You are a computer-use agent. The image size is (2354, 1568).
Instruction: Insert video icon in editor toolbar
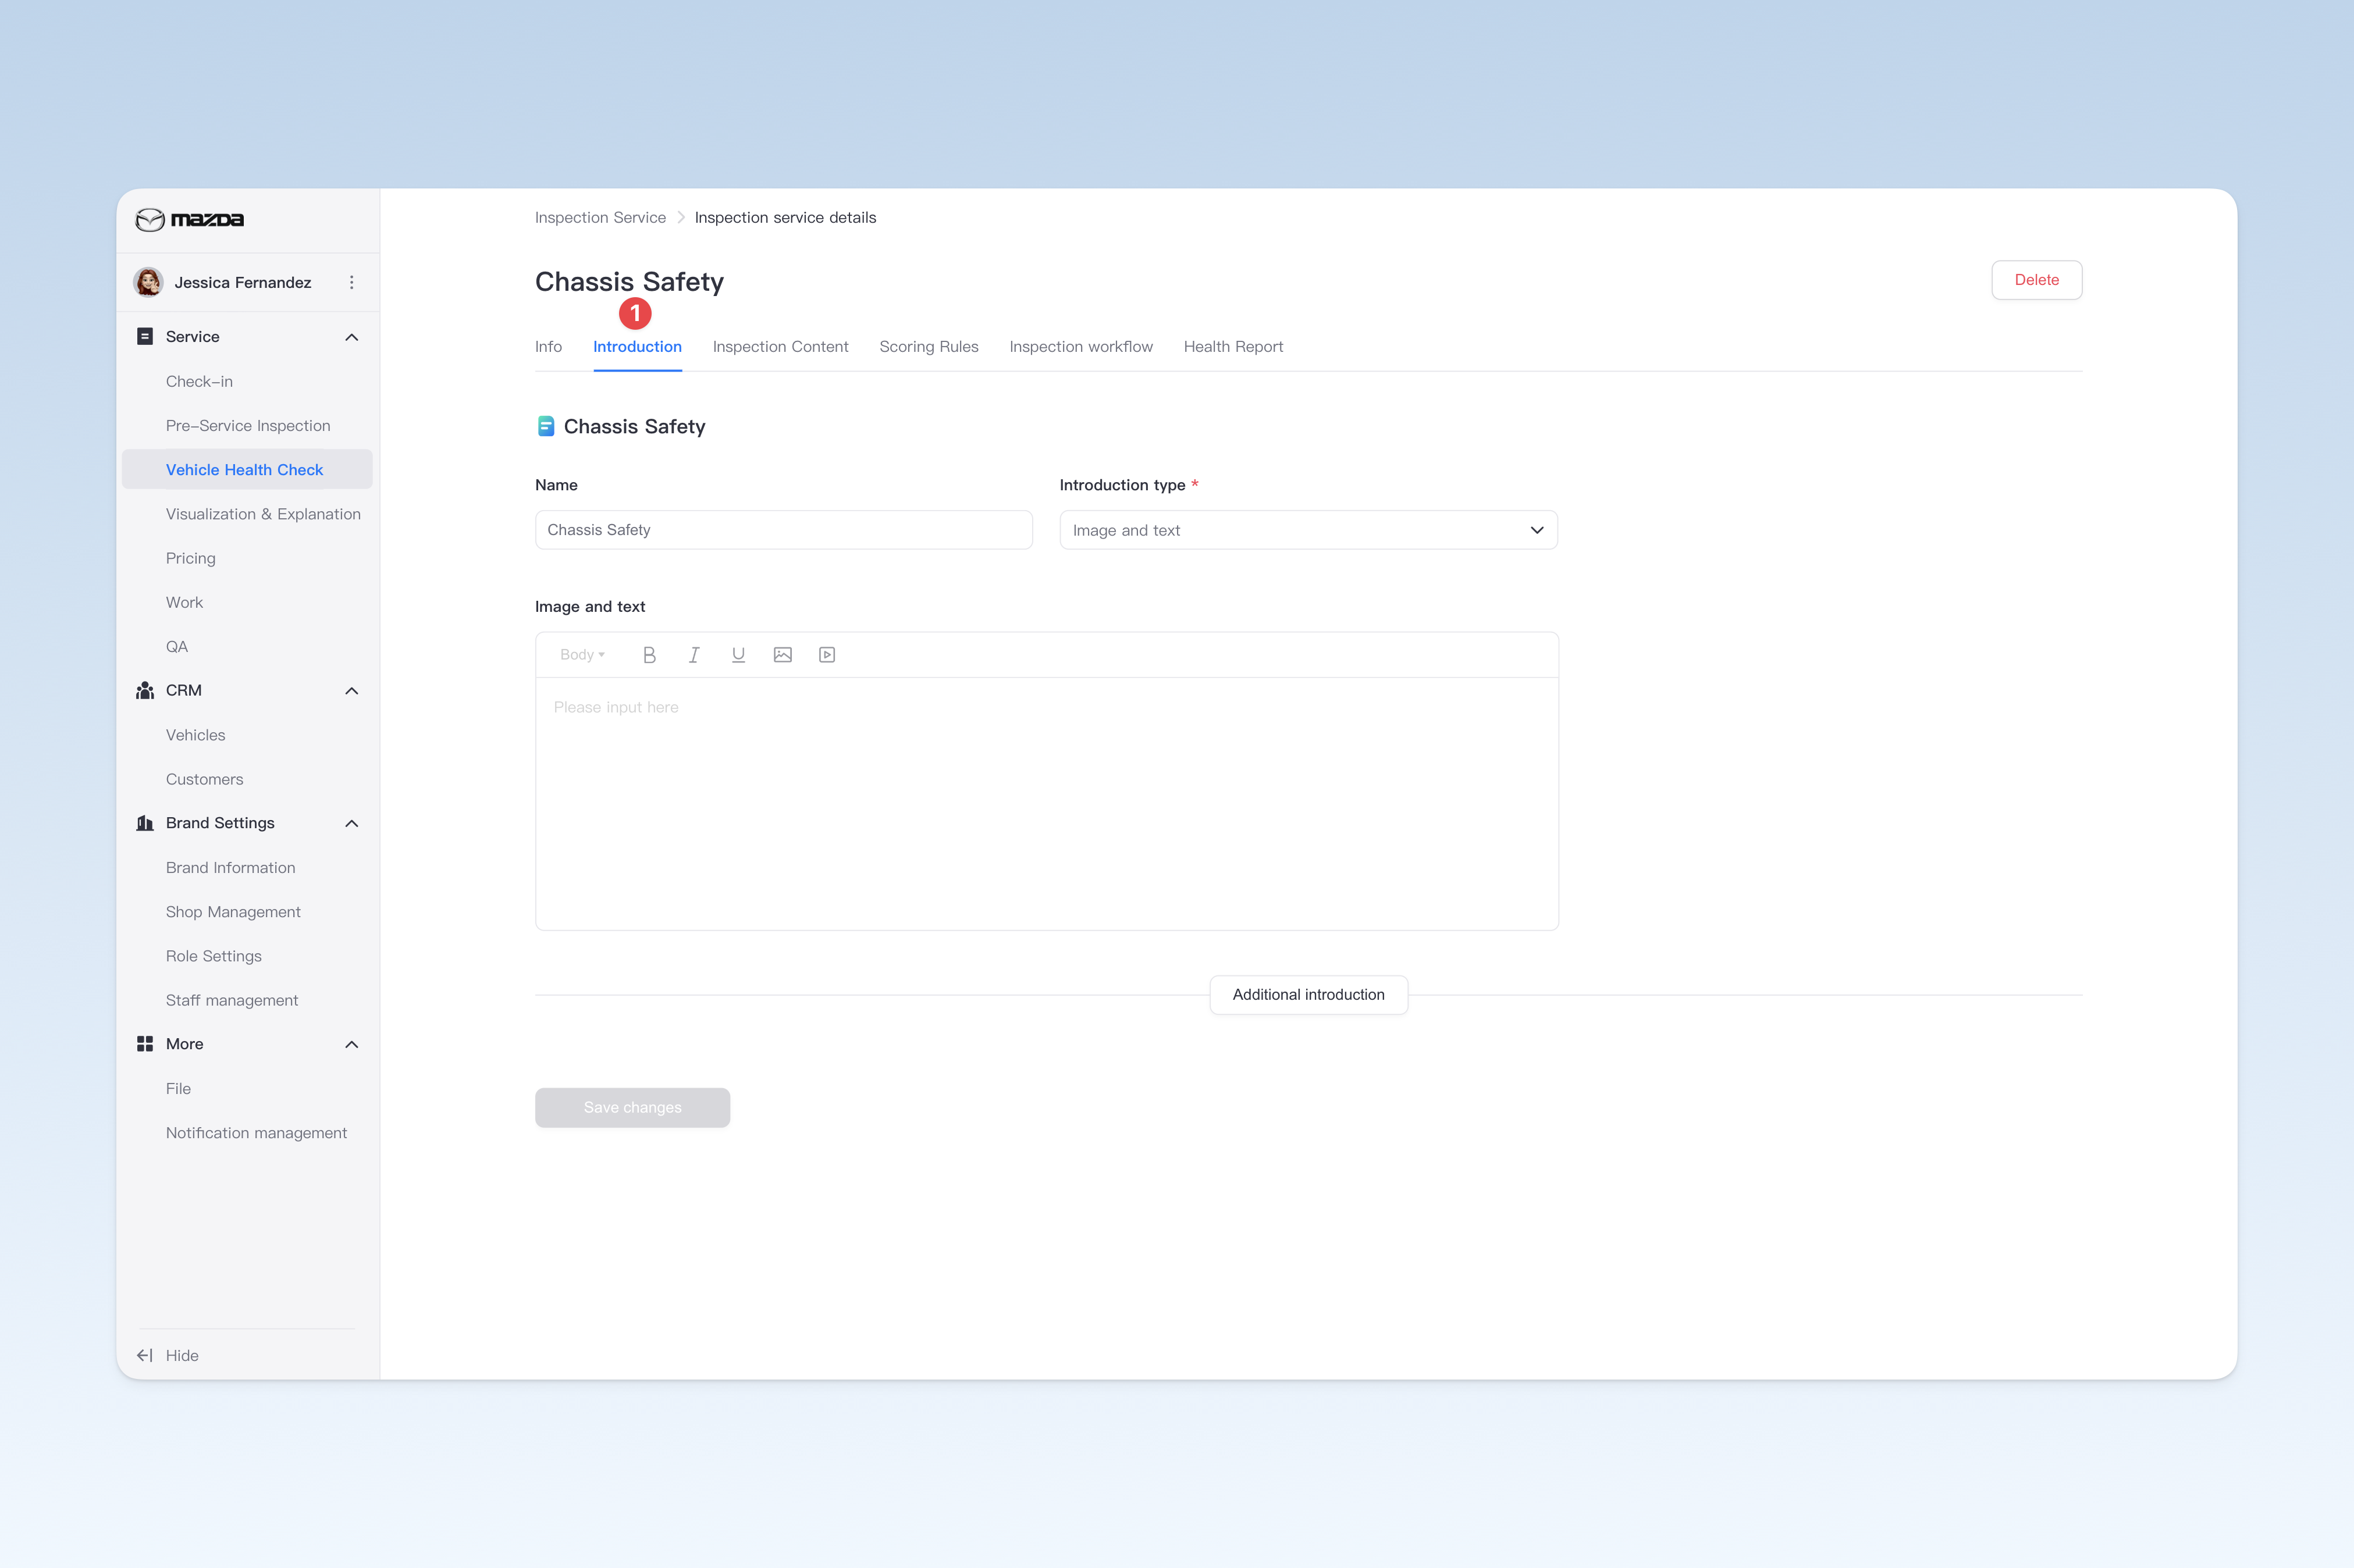click(827, 655)
